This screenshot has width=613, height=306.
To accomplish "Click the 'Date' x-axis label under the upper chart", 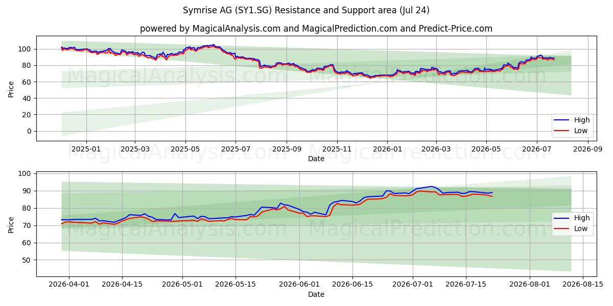I will point(316,159).
